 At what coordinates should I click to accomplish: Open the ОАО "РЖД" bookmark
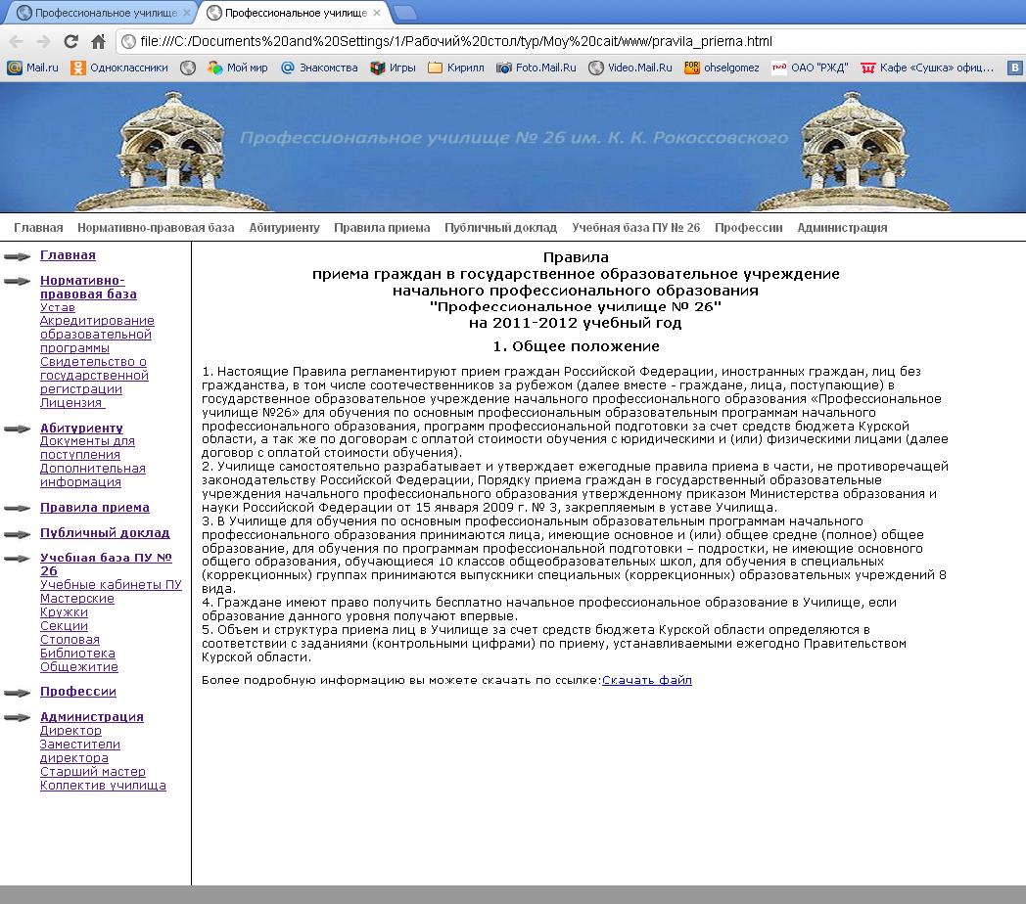[810, 68]
